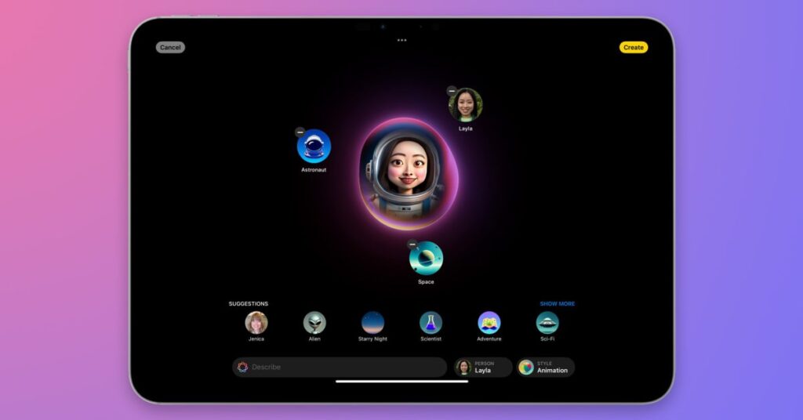Screen dimensions: 803x420
Task: Select the Layla photo bubble
Action: click(466, 105)
